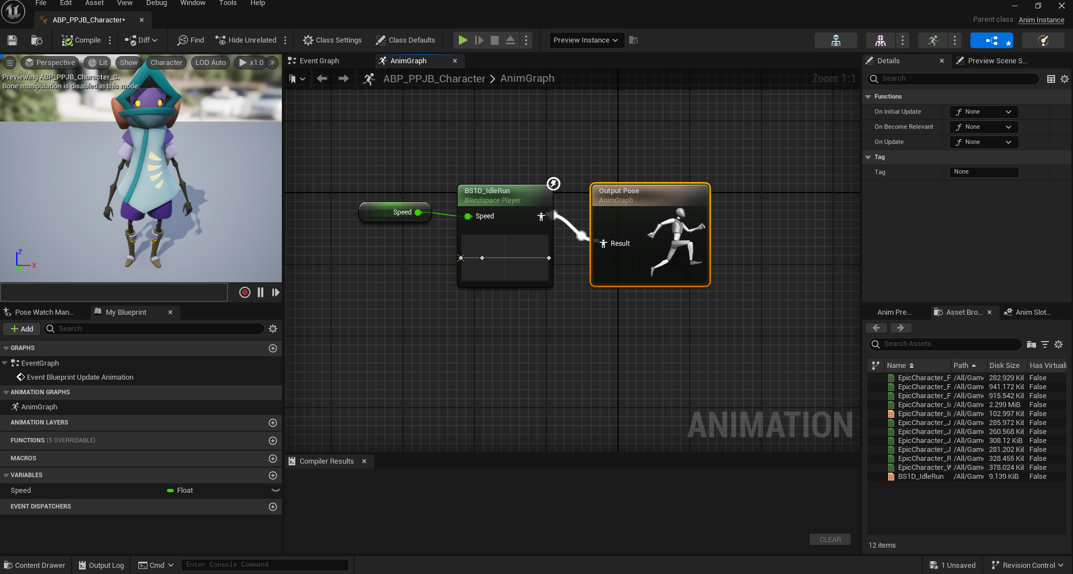This screenshot has width=1073, height=574.
Task: Open the graph bookmarks dropdown
Action: pyautogui.click(x=297, y=79)
